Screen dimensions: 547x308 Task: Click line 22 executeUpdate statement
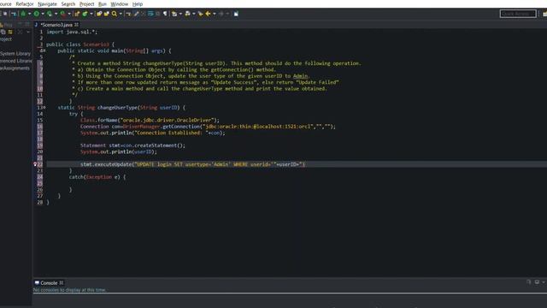click(x=192, y=164)
